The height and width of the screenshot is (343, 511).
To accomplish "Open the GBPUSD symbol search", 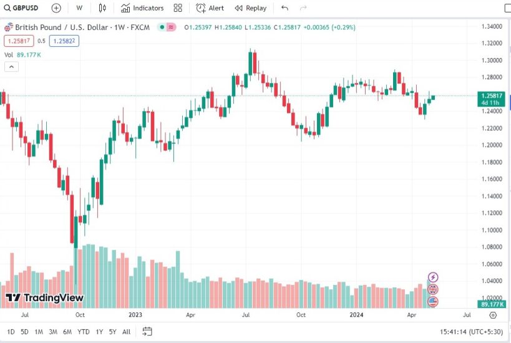I will (x=22, y=8).
